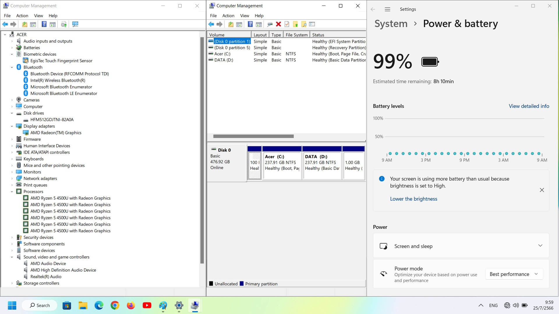This screenshot has width=559, height=314.
Task: Select EgisTec Touch Fingerprint Sensor device
Action: click(x=61, y=61)
